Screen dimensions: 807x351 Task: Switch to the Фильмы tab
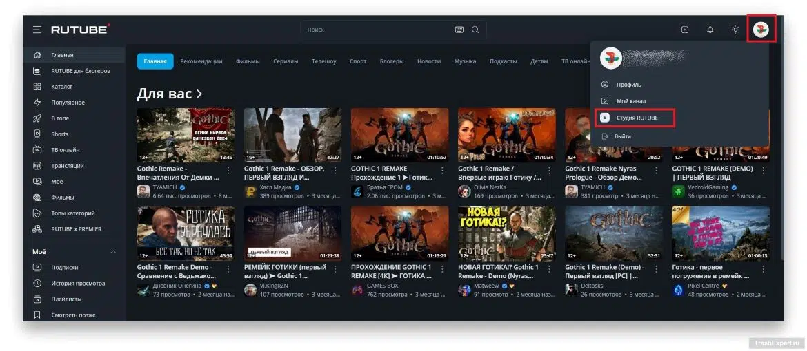[x=248, y=61]
